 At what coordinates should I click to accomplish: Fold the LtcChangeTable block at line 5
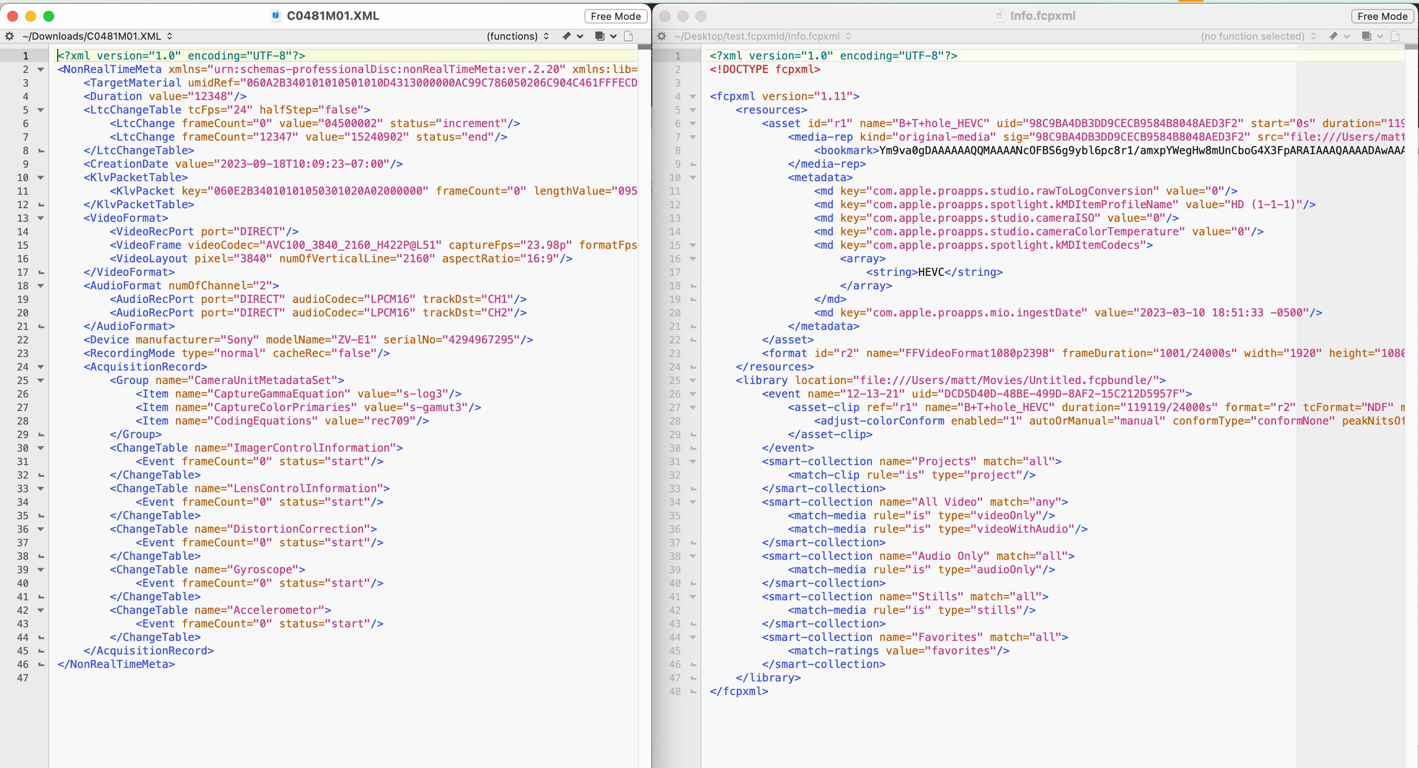pyautogui.click(x=40, y=110)
